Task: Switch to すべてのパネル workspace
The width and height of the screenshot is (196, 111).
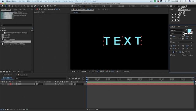Action: pos(145,6)
